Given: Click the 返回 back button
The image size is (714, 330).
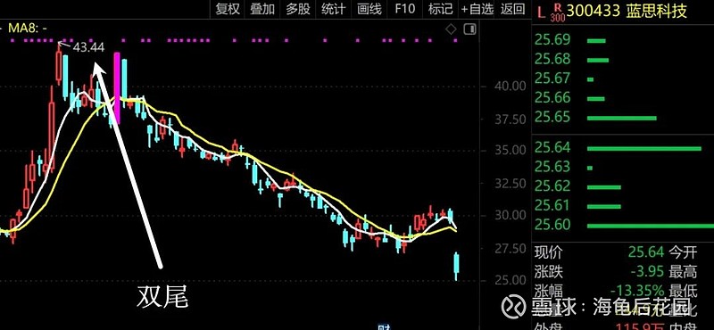Looking at the screenshot, I should pyautogui.click(x=512, y=9).
